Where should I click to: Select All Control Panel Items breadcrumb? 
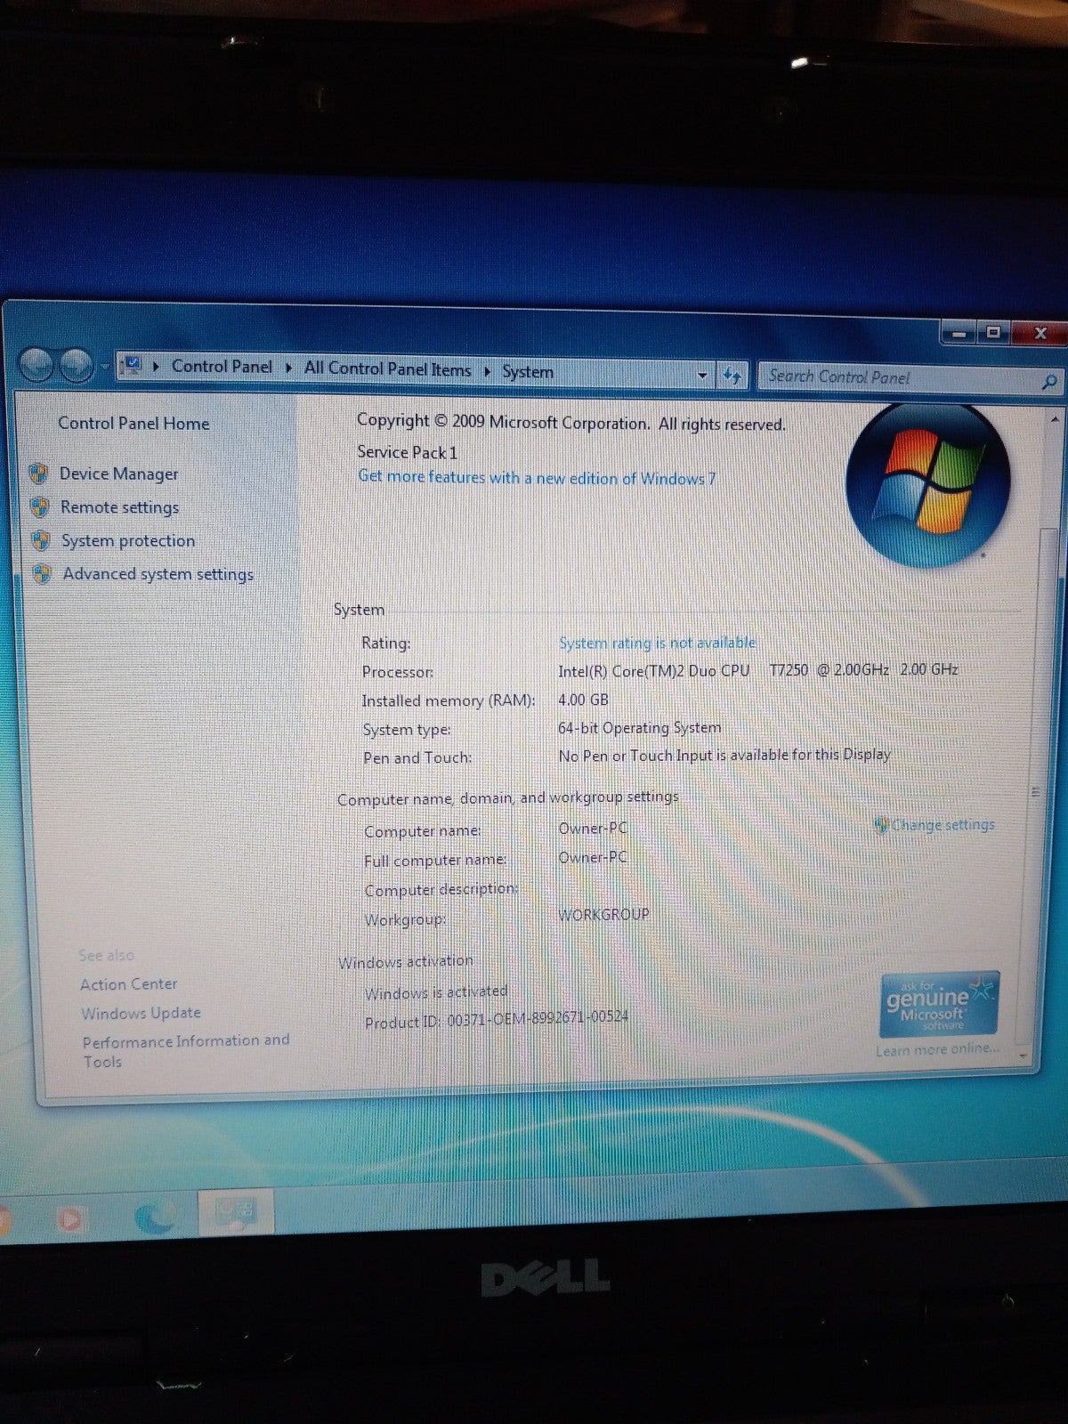387,368
